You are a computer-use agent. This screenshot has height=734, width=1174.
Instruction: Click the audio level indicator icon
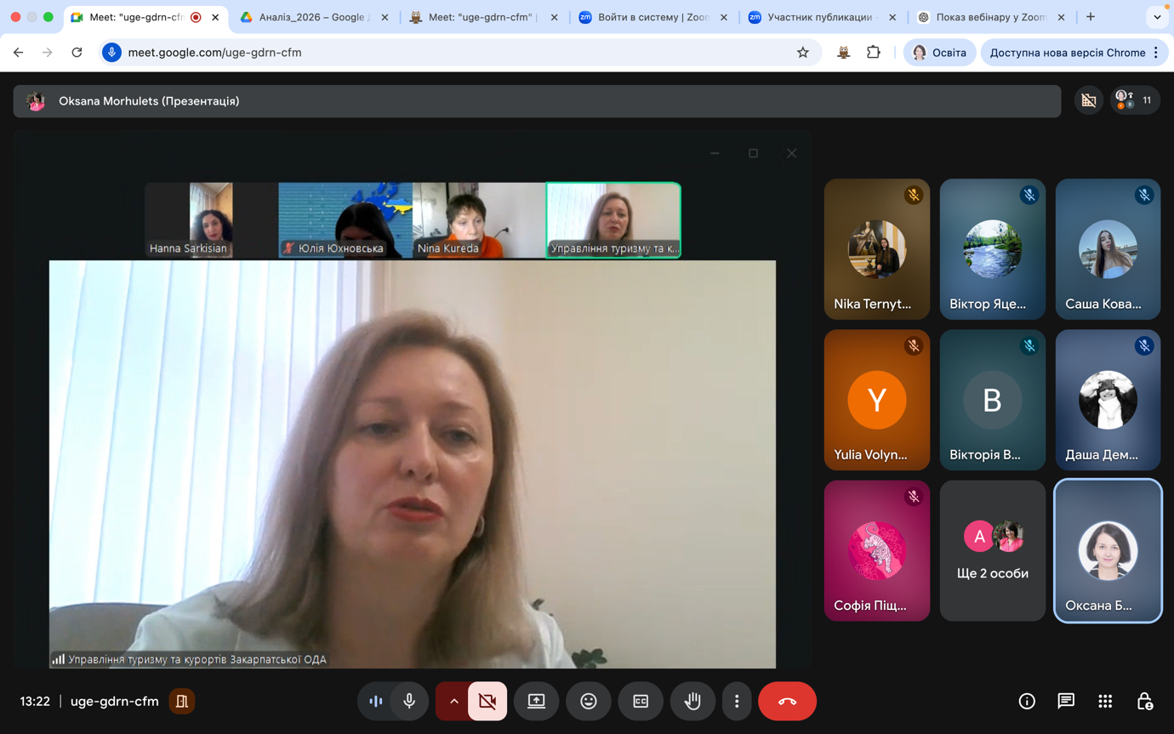click(x=376, y=702)
